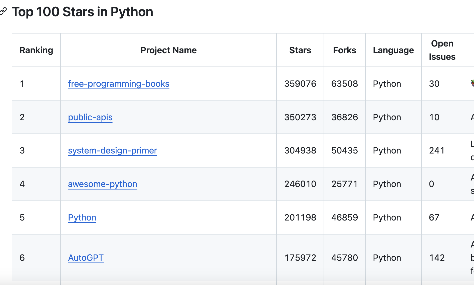
Task: Click the Stars column header
Action: click(300, 50)
